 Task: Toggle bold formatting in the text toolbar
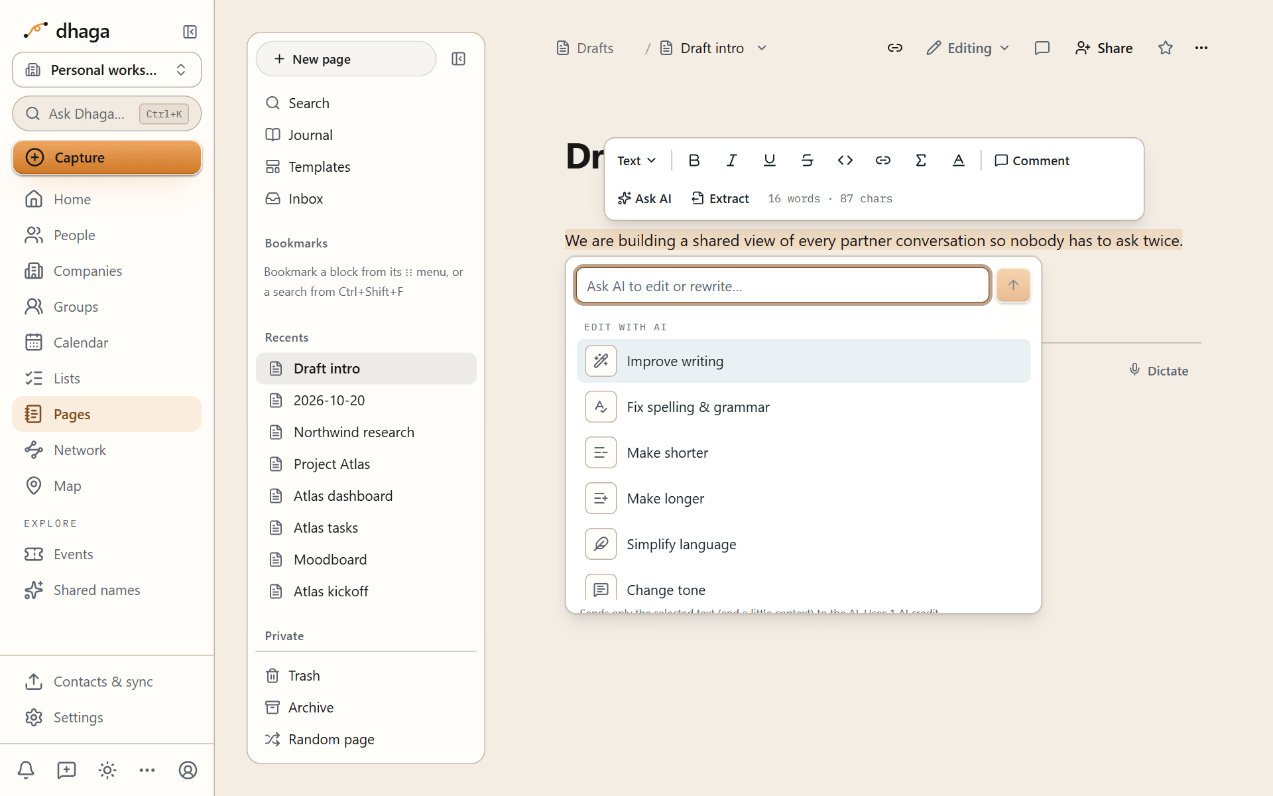pos(694,161)
